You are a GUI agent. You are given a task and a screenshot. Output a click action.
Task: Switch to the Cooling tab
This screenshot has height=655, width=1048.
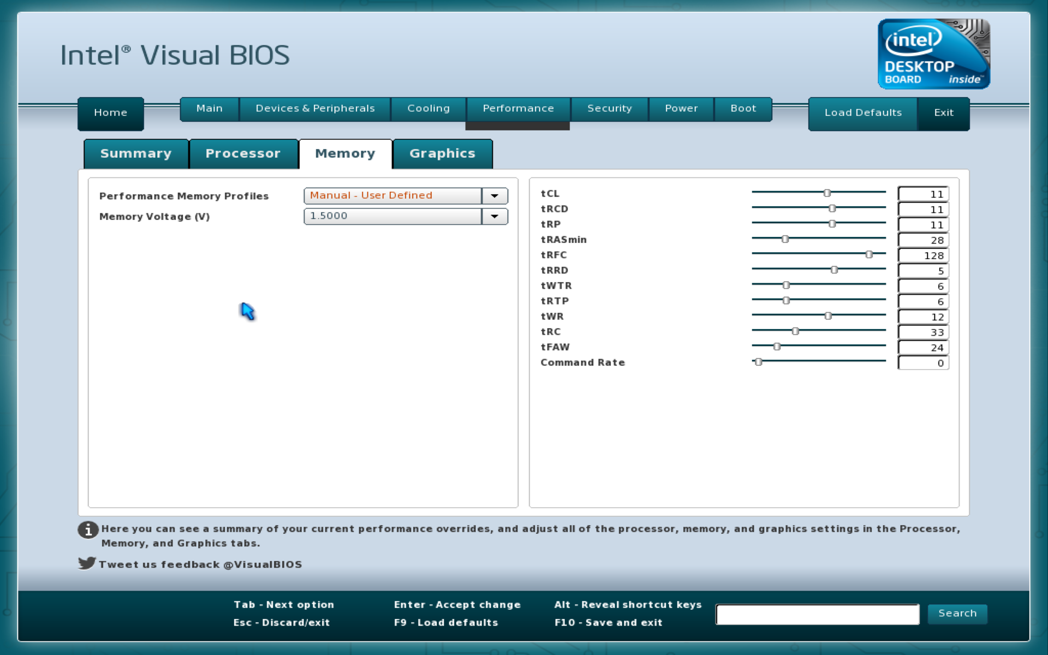[428, 109]
